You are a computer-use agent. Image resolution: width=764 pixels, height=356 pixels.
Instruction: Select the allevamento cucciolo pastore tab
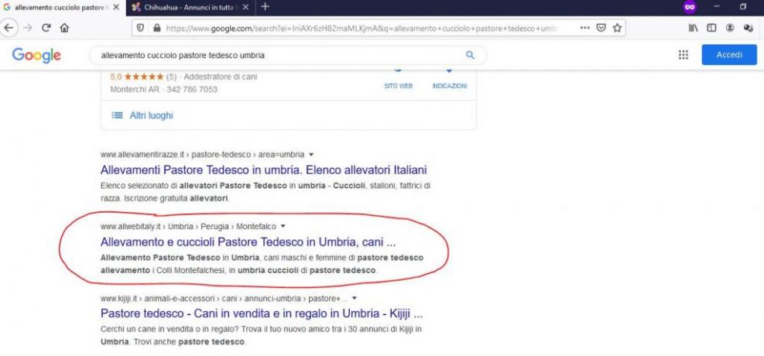(x=62, y=7)
